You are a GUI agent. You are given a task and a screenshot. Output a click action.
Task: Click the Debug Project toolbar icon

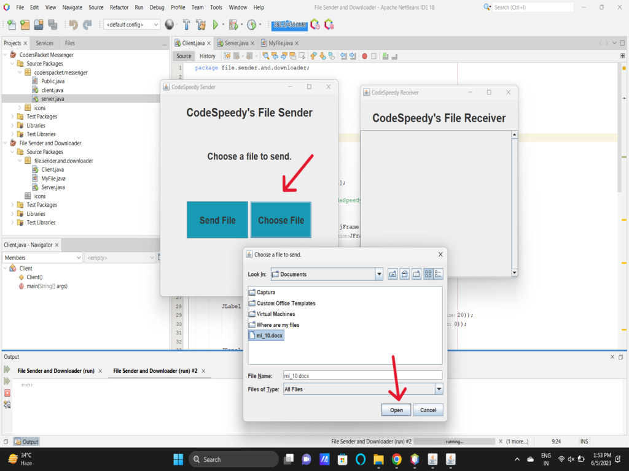(x=233, y=25)
